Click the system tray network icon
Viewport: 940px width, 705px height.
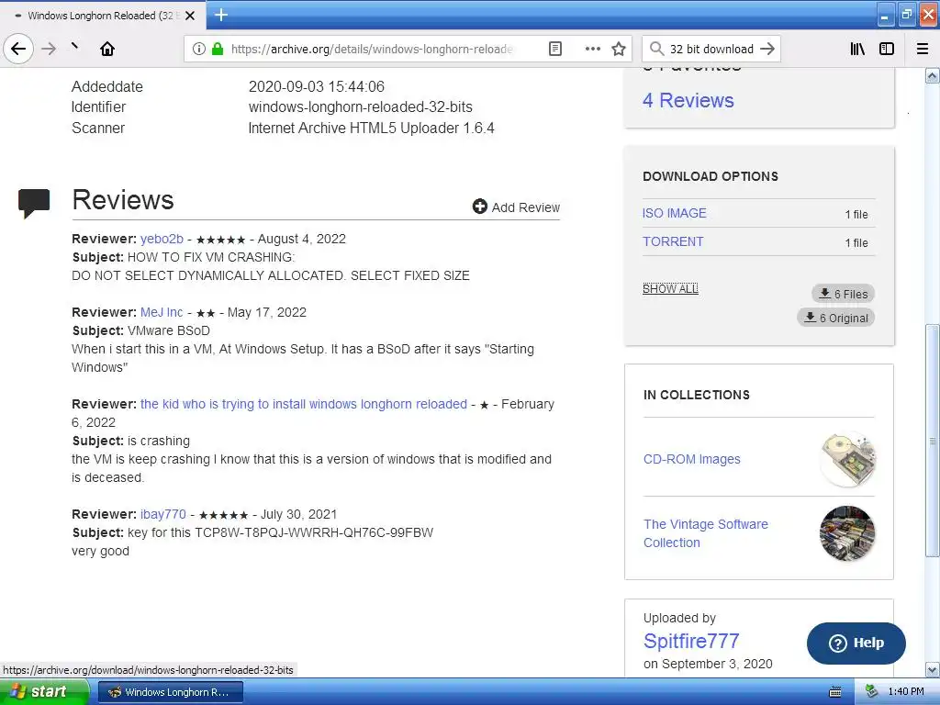click(x=872, y=692)
